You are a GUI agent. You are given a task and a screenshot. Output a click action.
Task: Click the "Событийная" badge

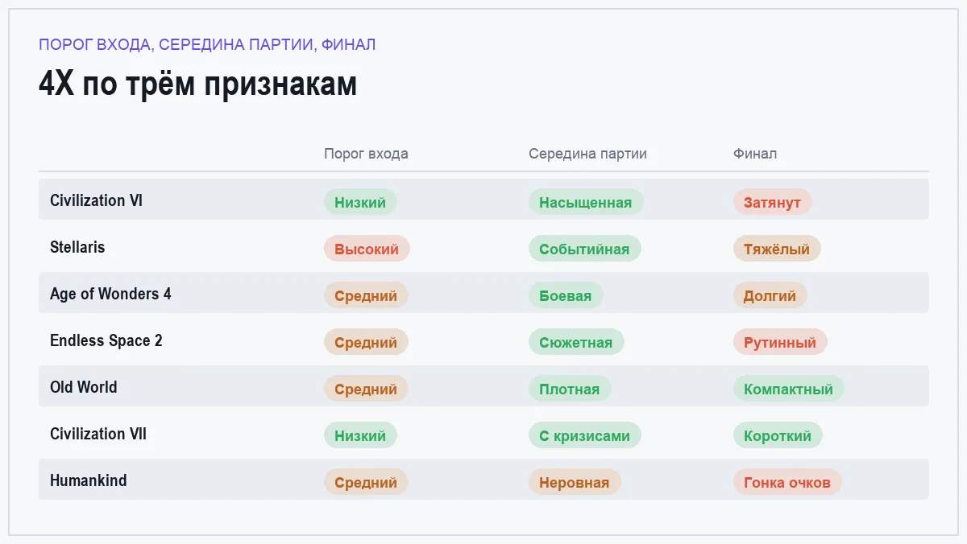pos(585,249)
